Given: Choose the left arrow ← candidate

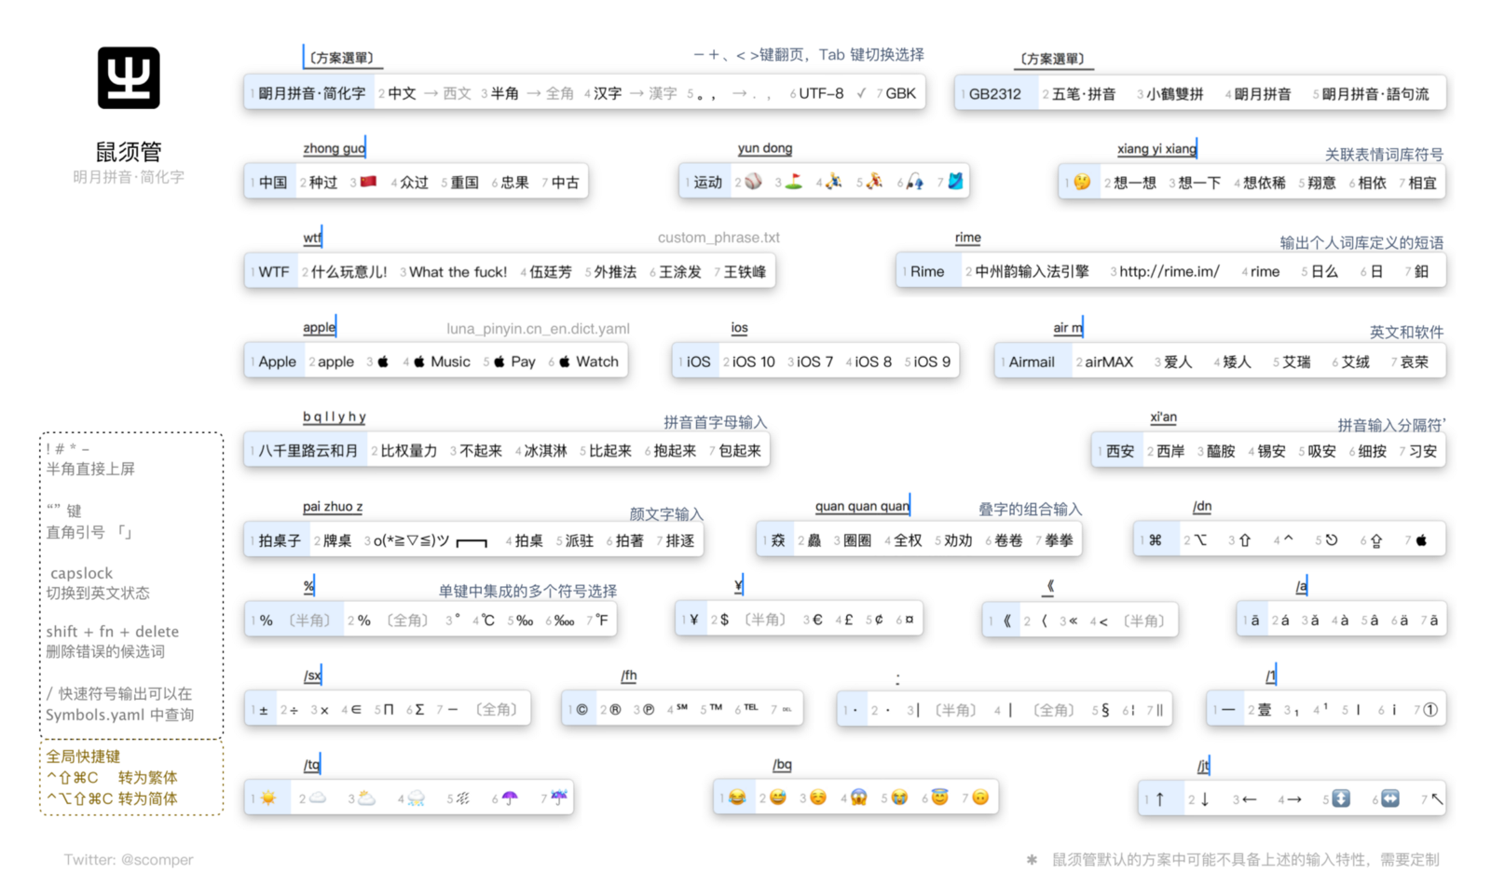Looking at the screenshot, I should (1250, 799).
